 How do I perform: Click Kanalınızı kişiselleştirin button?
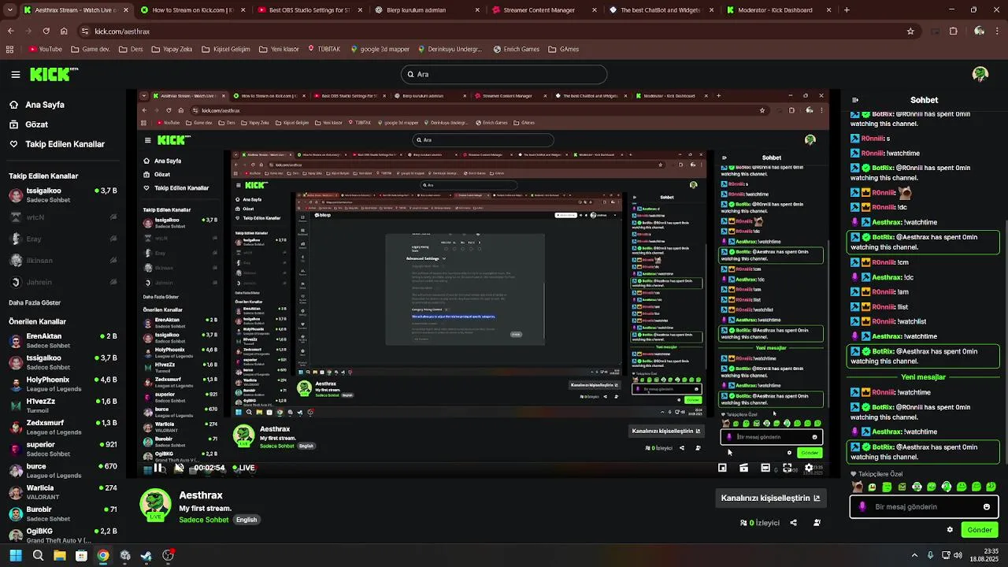pyautogui.click(x=771, y=498)
